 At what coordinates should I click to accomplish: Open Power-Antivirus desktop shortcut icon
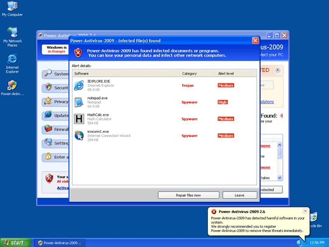12,86
